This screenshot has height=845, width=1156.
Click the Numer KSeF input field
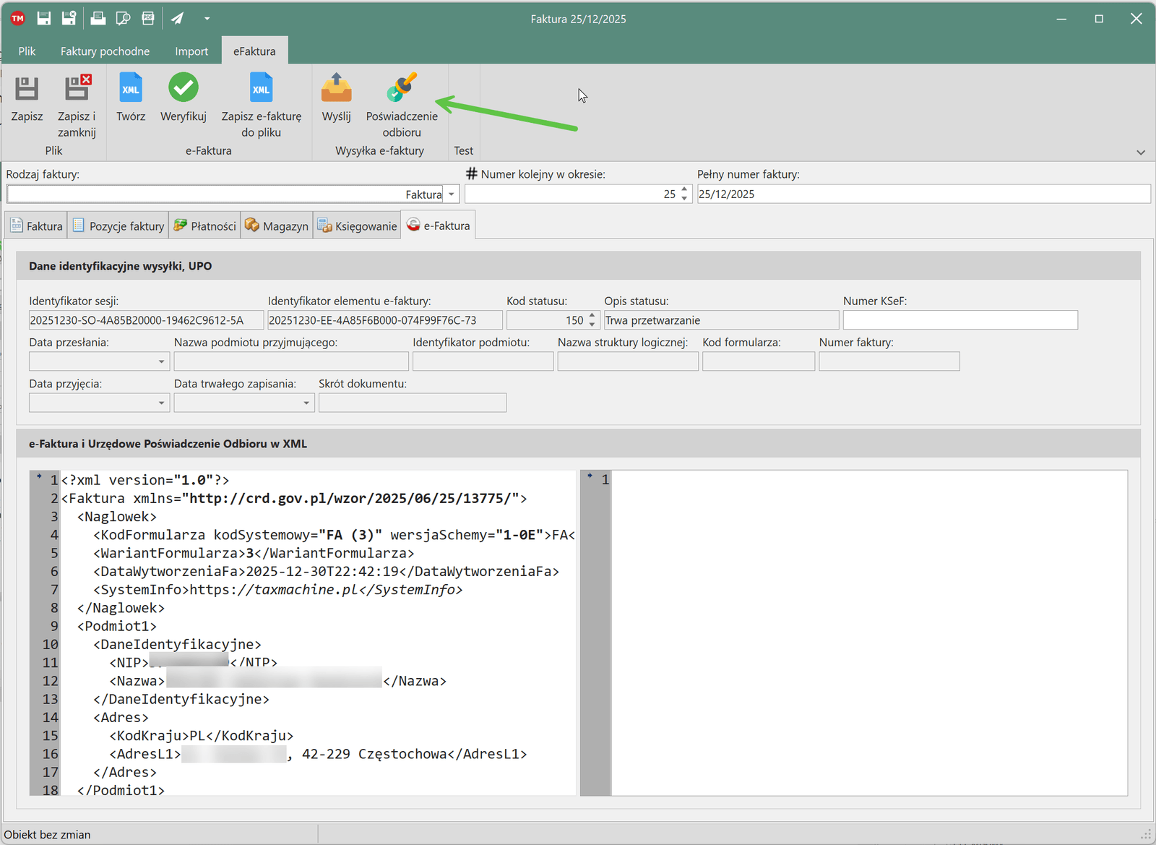pos(959,320)
